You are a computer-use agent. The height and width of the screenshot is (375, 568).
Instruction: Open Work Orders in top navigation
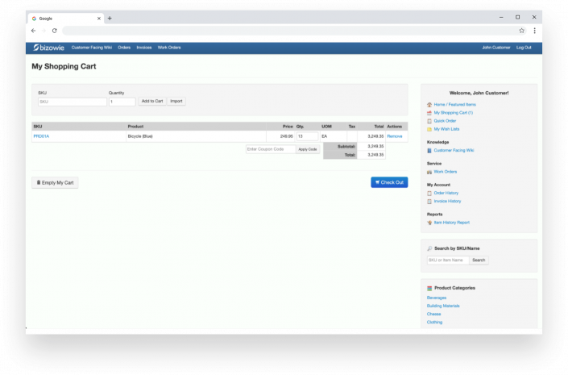[169, 48]
